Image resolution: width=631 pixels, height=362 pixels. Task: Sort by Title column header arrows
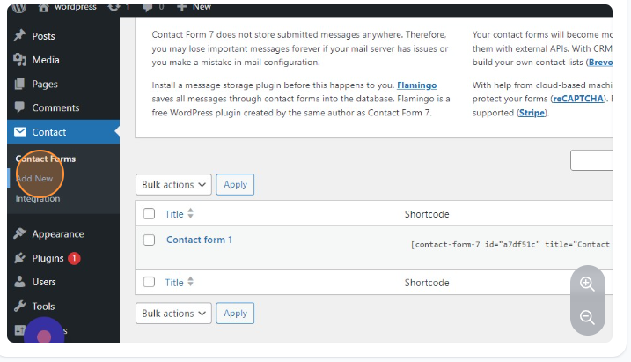click(x=191, y=214)
